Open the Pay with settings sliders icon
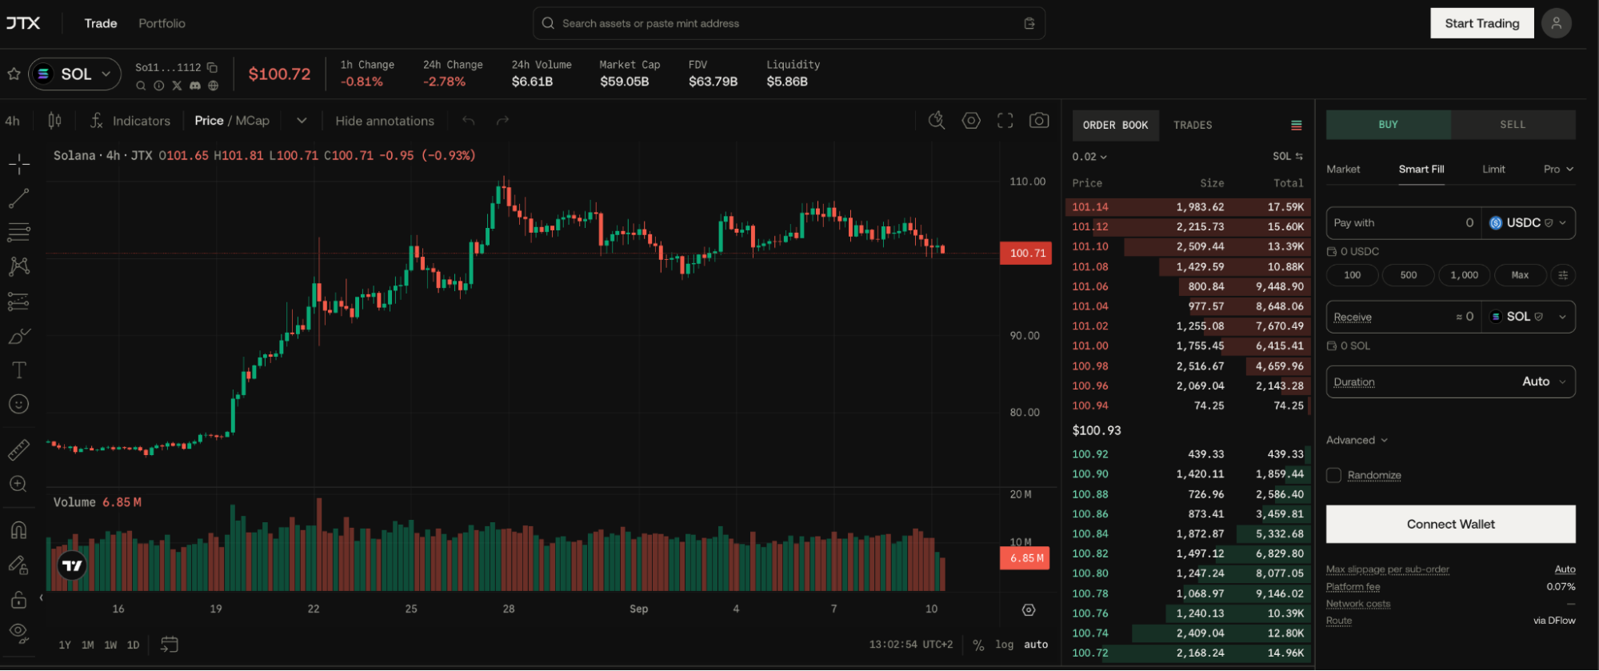This screenshot has width=1599, height=671. pyautogui.click(x=1563, y=275)
